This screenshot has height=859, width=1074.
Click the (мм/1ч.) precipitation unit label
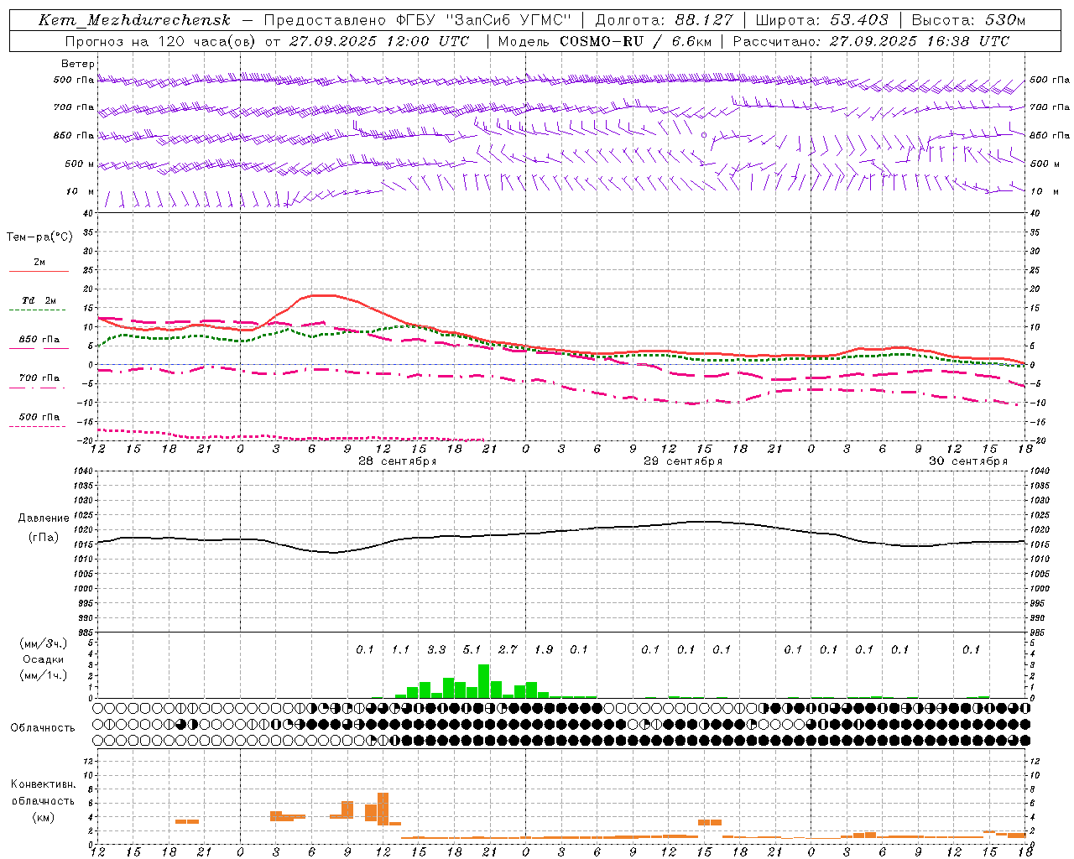(x=44, y=675)
